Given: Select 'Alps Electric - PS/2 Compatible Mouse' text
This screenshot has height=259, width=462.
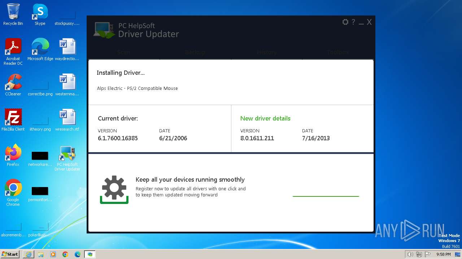Looking at the screenshot, I should [x=138, y=88].
